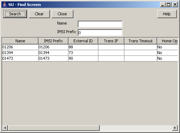
Task: Click the Search button
Action: pos(15,14)
